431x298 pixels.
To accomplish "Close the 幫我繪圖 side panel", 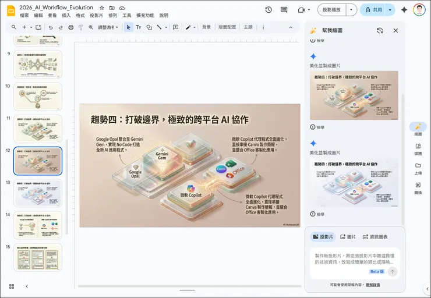I will click(x=395, y=30).
